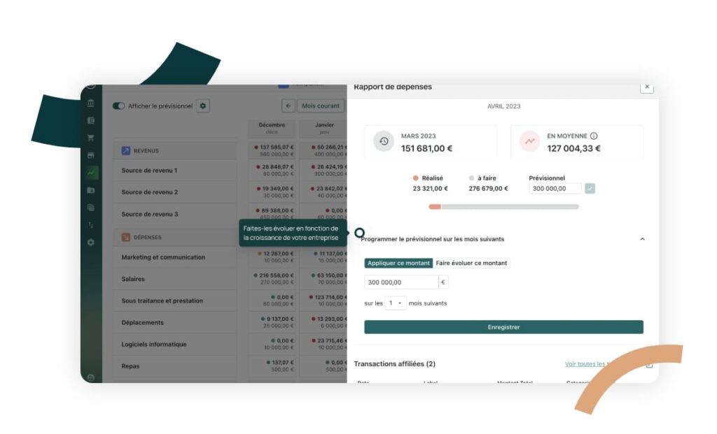Click the Mois courant button

pos(321,106)
